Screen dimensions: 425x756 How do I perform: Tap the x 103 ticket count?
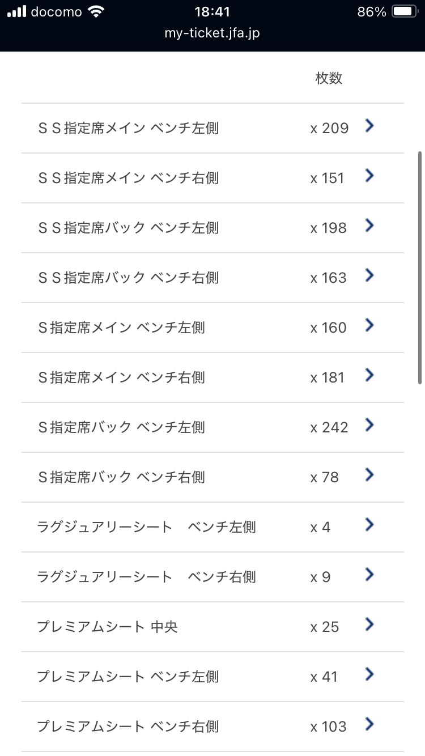click(328, 727)
